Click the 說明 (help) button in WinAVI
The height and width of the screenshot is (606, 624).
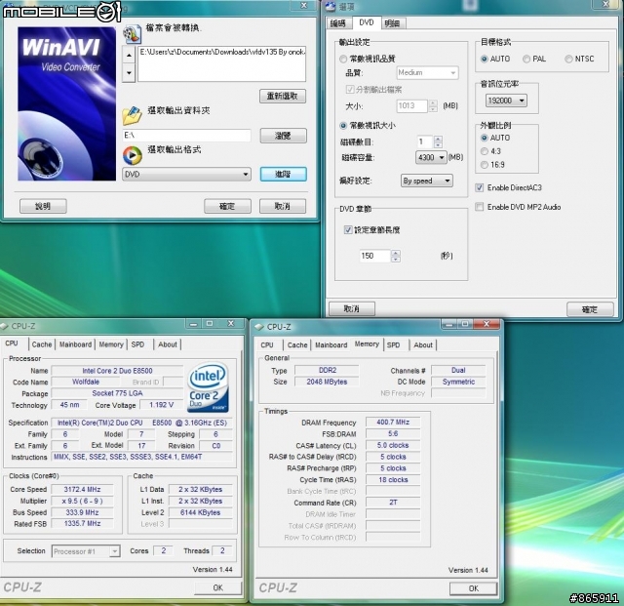click(43, 206)
